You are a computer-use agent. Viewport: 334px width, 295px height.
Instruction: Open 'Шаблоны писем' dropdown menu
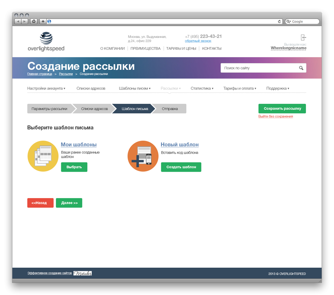(134, 88)
